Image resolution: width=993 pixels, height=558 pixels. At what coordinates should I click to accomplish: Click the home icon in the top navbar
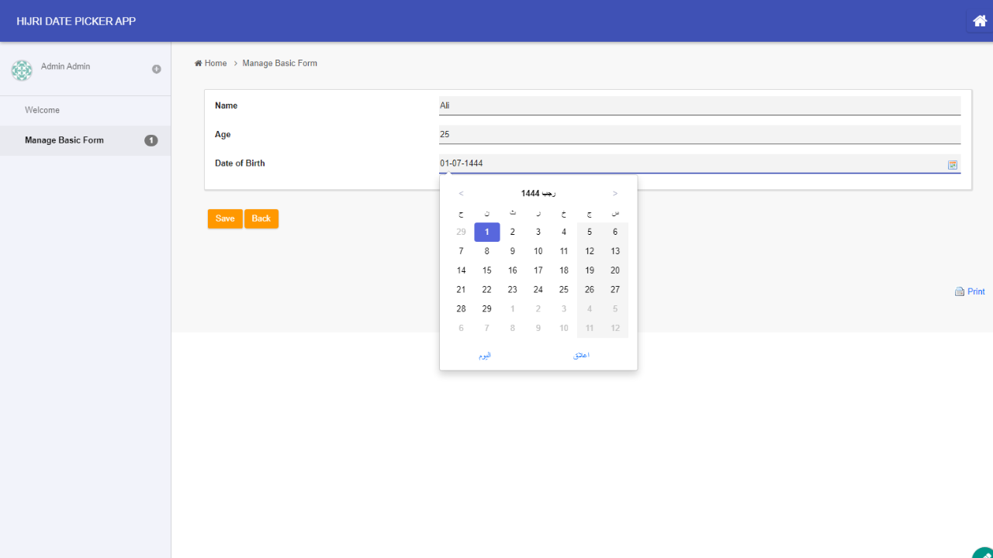pyautogui.click(x=979, y=21)
